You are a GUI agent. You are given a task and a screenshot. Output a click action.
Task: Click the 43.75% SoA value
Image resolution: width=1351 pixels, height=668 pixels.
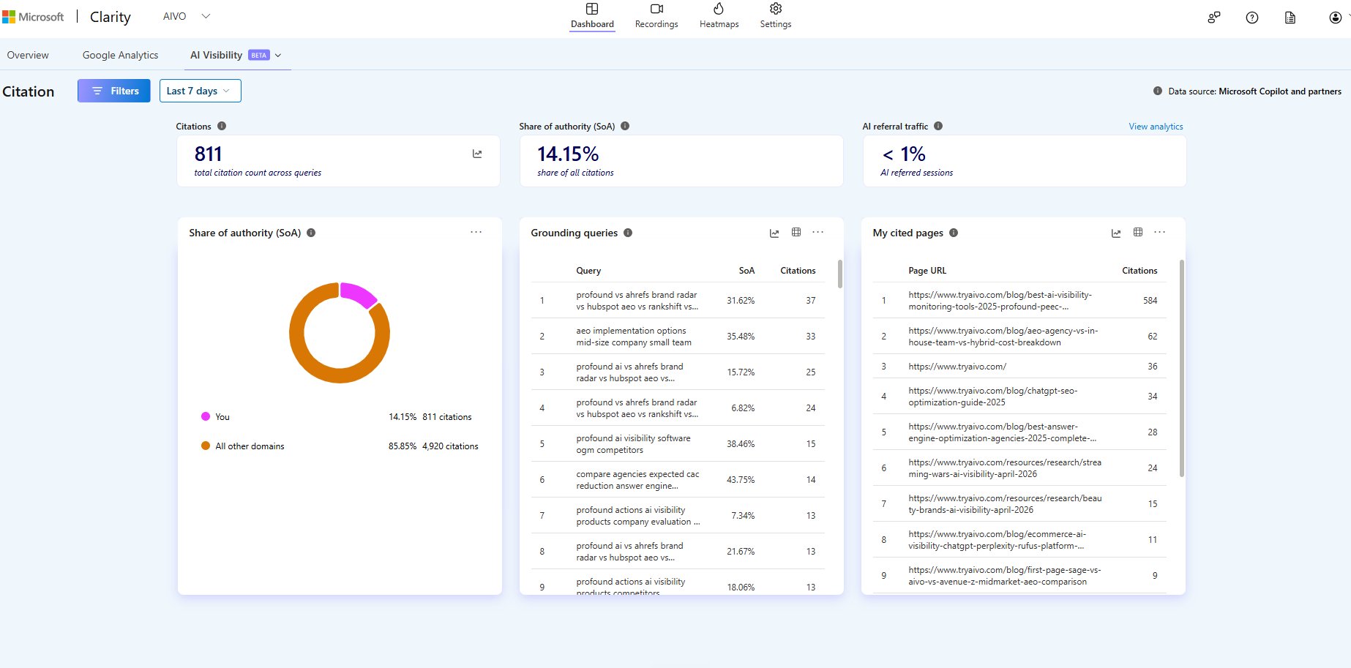coord(741,480)
